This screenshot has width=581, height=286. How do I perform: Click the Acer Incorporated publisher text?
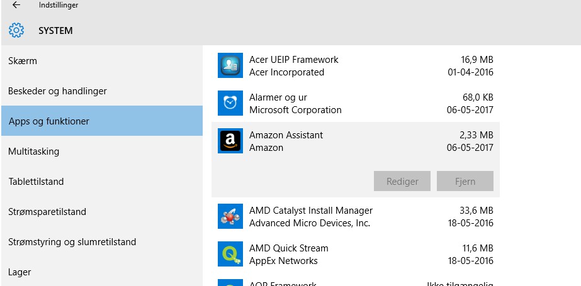point(287,72)
